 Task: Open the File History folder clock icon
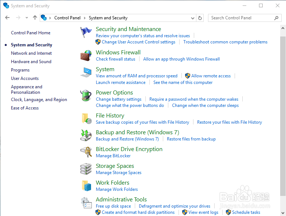[x=86, y=119]
